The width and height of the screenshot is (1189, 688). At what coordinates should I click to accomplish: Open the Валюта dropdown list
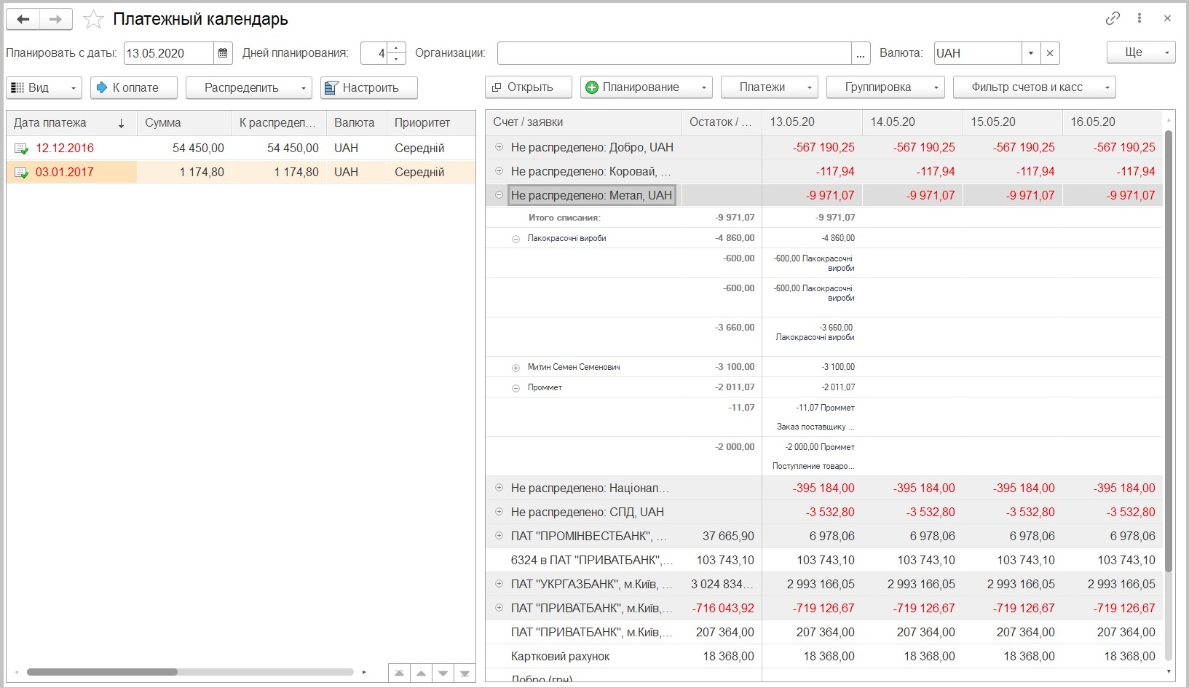point(1031,53)
